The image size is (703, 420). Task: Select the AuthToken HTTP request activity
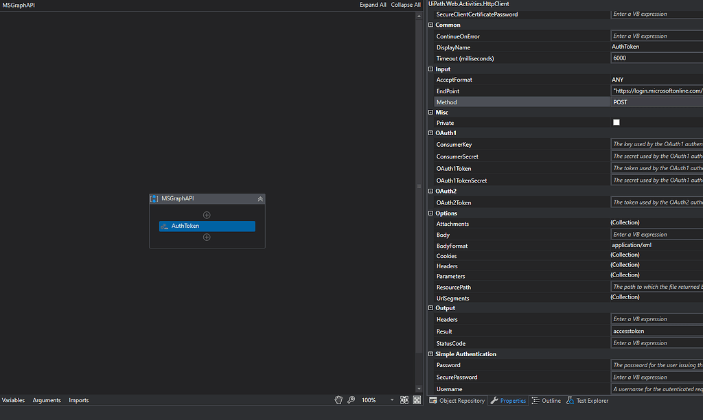tap(207, 226)
